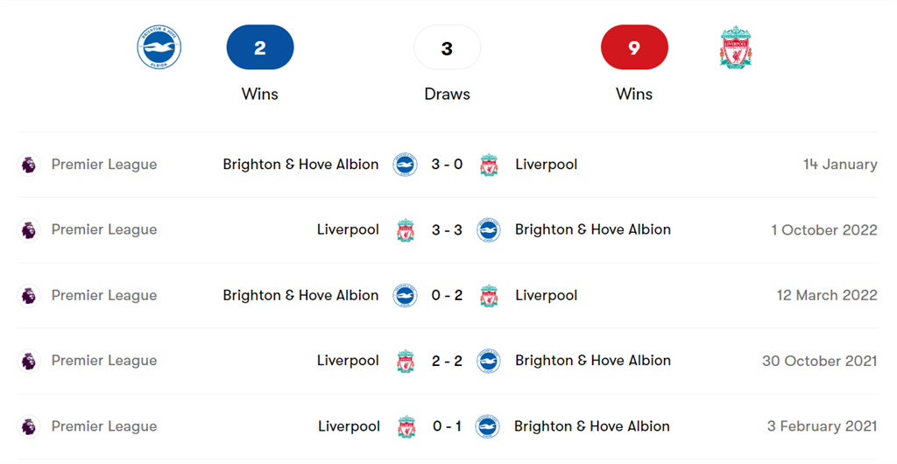Click the blue Brighton wins badge showing 2
The image size is (897, 464).
pos(260,47)
